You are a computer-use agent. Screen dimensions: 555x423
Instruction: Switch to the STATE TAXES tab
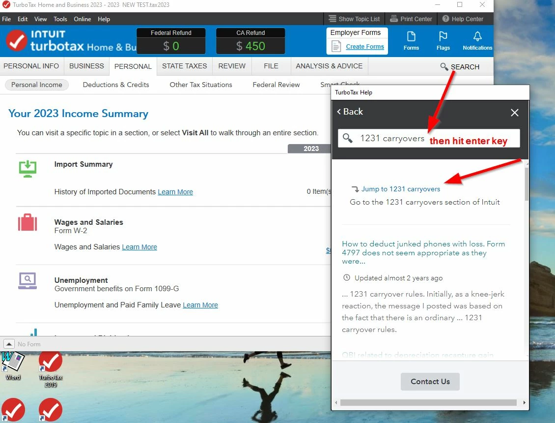(184, 66)
